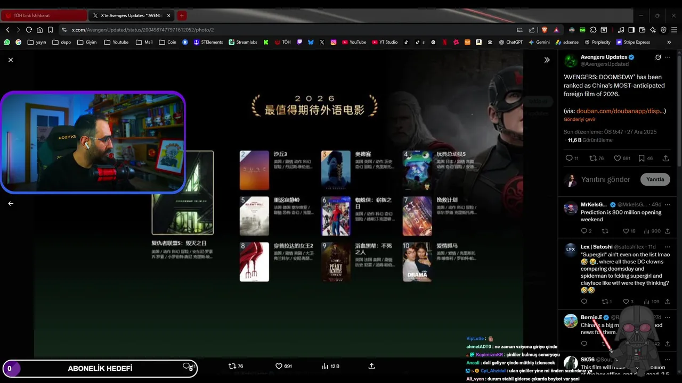682x383 pixels.
Task: Open the Avengers Updates profile avatar
Action: pyautogui.click(x=571, y=60)
